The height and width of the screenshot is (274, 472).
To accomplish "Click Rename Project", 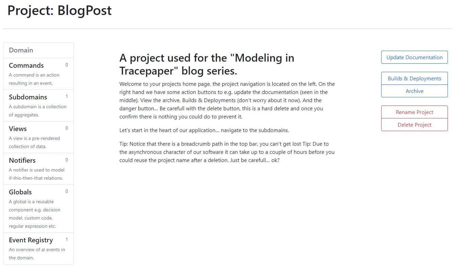I will tap(414, 112).
